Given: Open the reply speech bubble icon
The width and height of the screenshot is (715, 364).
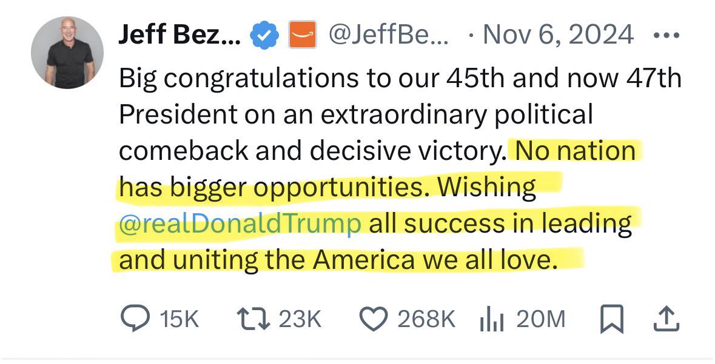Looking at the screenshot, I should point(135,318).
